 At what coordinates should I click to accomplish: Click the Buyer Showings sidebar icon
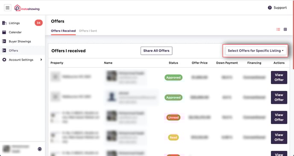[x=4, y=41]
